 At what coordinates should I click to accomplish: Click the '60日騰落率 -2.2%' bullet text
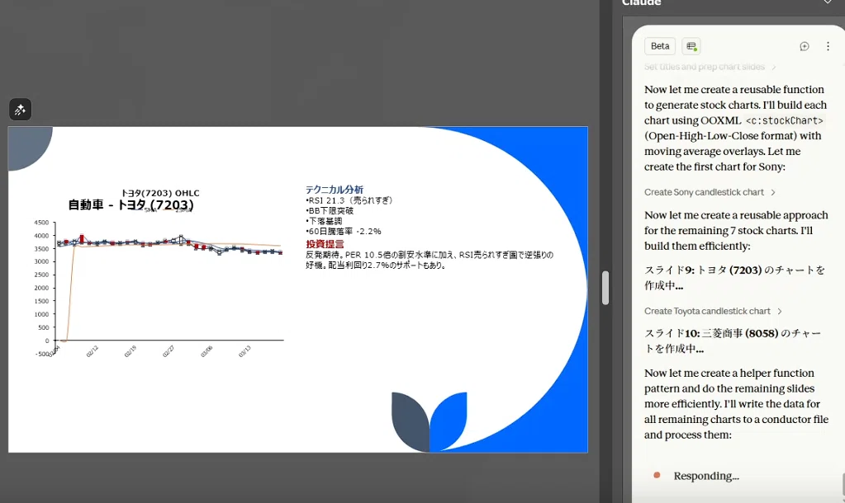tap(344, 232)
